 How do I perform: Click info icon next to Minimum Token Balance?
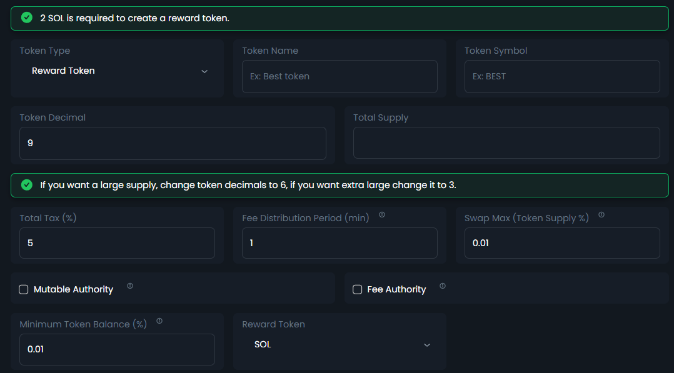tap(159, 321)
